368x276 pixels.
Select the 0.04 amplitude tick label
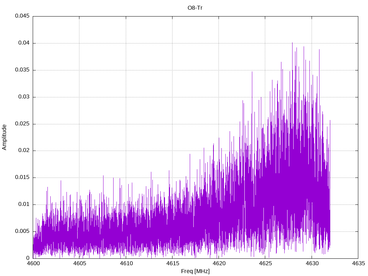pos(23,43)
